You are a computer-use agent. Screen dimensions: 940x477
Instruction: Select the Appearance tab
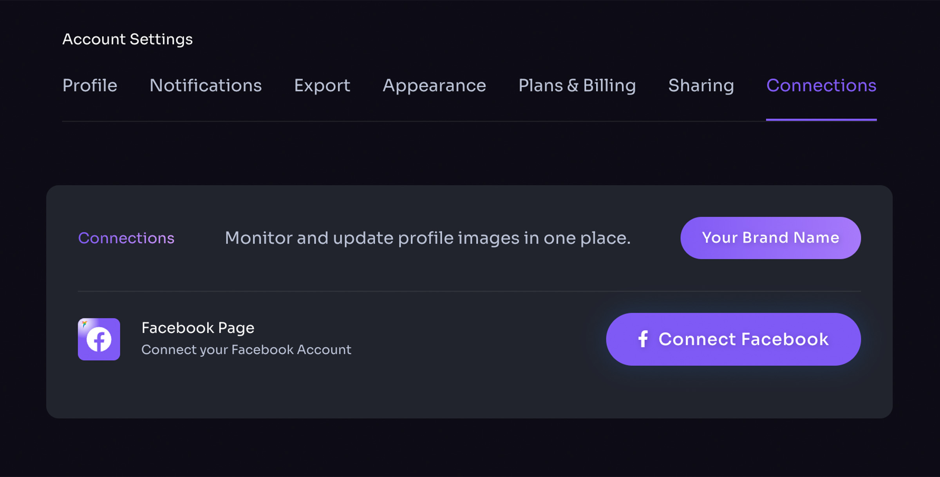434,85
